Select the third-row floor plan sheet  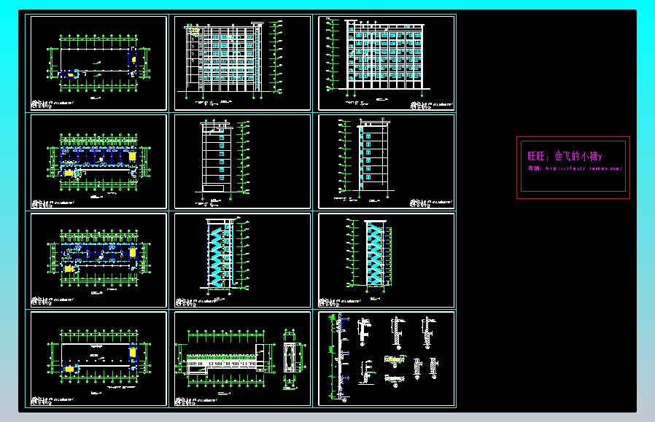coord(98,260)
